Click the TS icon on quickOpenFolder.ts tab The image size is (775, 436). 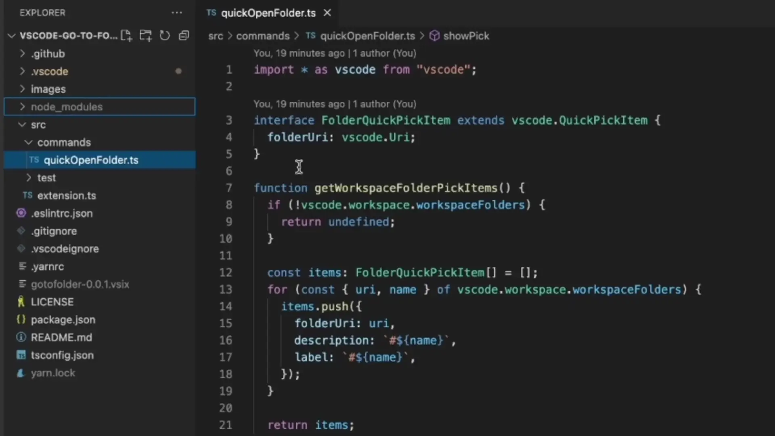211,13
